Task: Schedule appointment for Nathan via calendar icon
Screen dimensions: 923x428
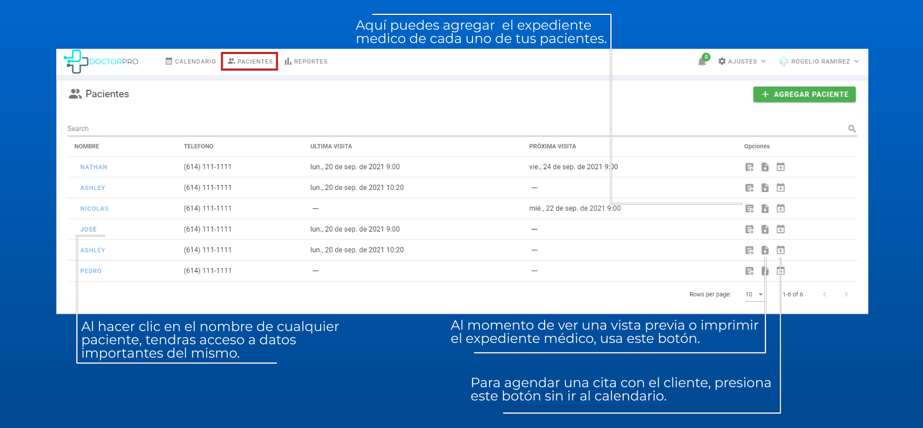Action: coord(780,167)
